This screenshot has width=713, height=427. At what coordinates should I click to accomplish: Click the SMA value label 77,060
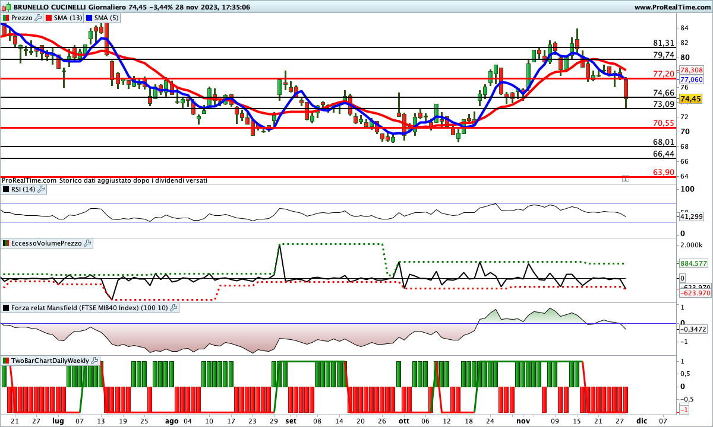(x=691, y=79)
